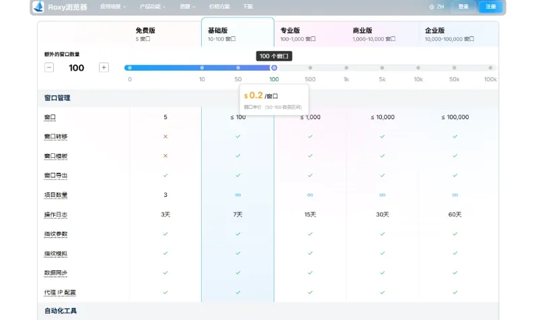
Task: Set slider to the 50k stop
Action: coord(454,68)
